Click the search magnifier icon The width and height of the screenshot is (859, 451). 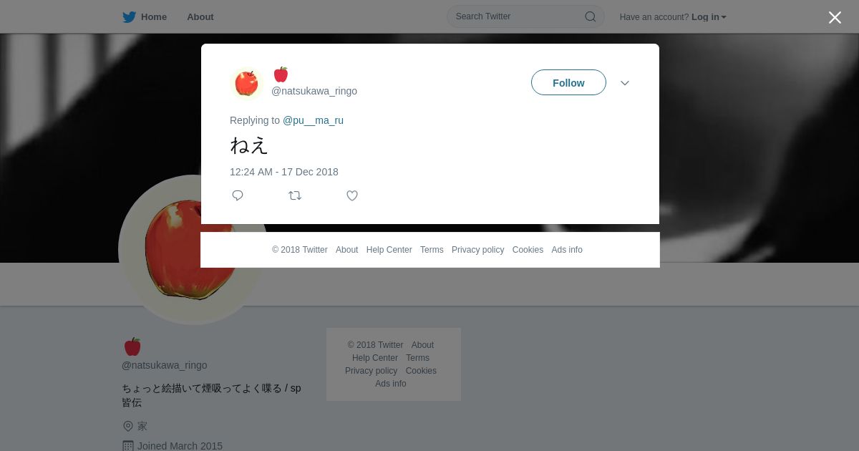[591, 16]
